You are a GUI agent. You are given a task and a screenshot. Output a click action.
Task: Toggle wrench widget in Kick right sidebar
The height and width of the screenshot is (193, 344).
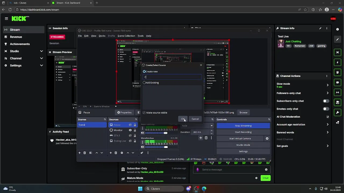click(x=338, y=112)
